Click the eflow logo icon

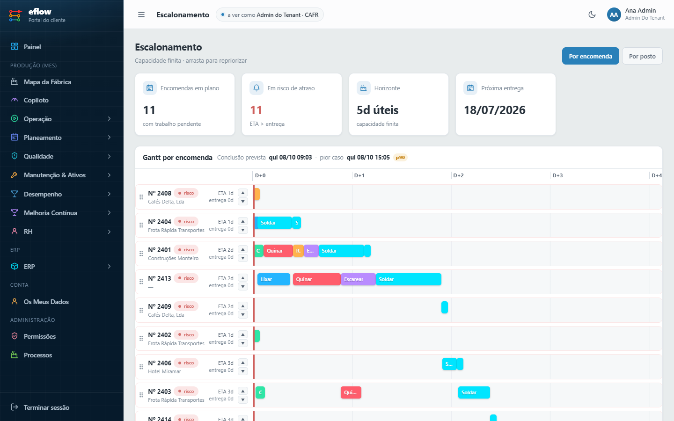pos(15,15)
